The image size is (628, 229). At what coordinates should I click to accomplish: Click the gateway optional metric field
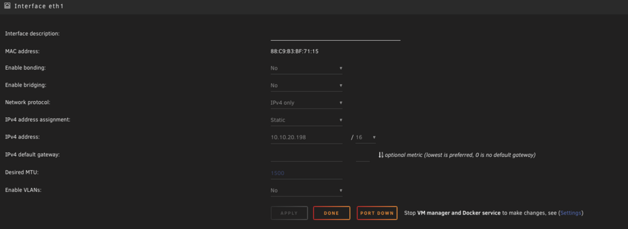coord(362,156)
